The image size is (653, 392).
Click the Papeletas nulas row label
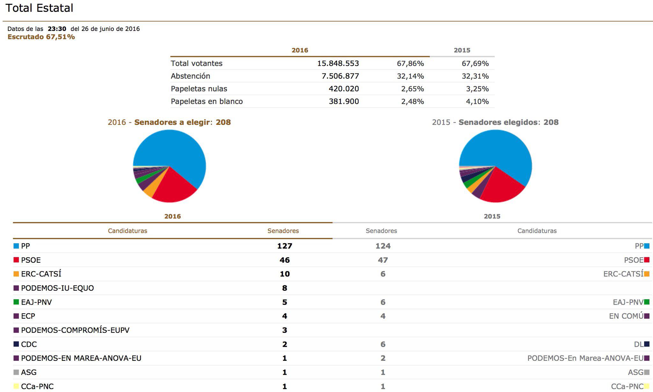[x=199, y=89]
